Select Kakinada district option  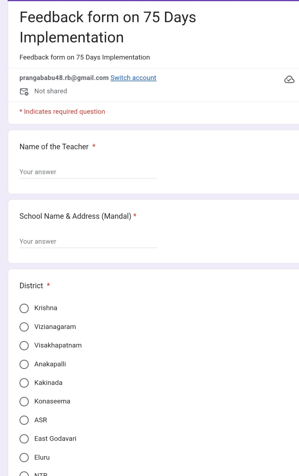click(24, 383)
